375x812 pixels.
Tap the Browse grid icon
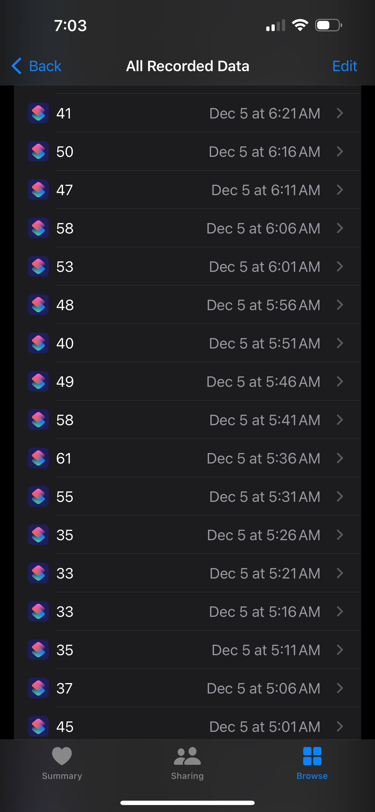[x=312, y=756]
